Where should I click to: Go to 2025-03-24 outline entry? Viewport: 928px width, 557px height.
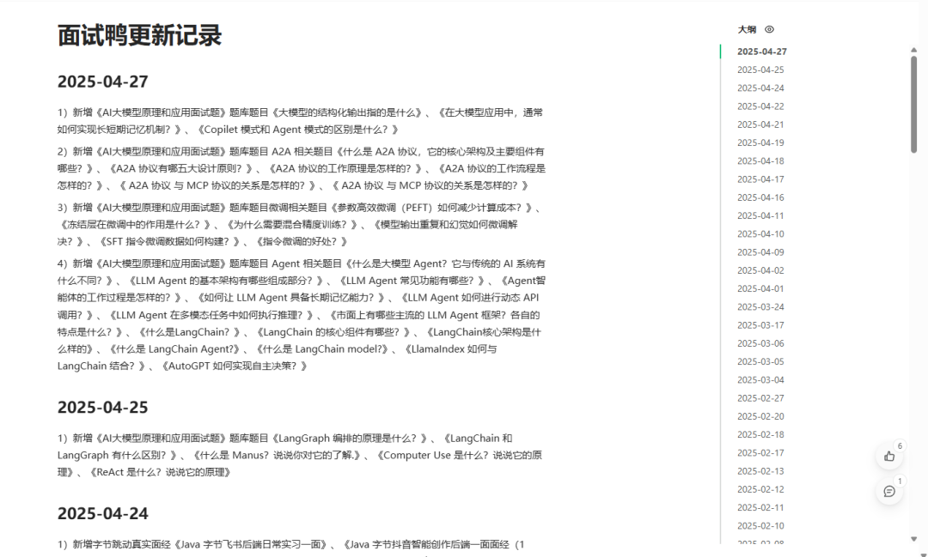760,307
